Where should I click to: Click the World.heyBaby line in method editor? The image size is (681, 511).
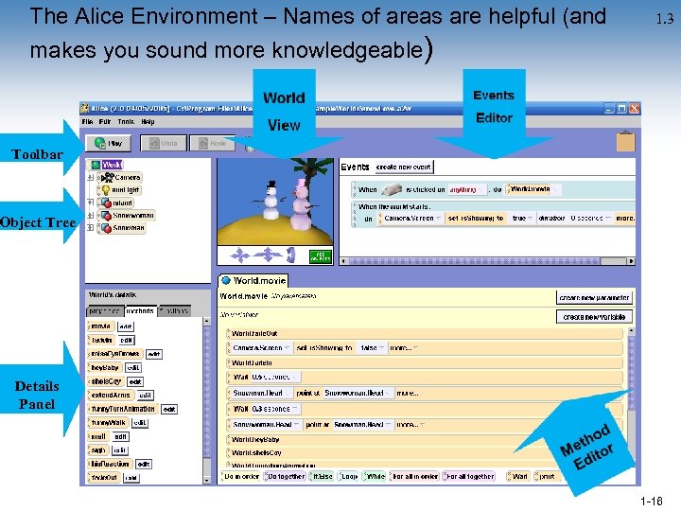[425, 439]
